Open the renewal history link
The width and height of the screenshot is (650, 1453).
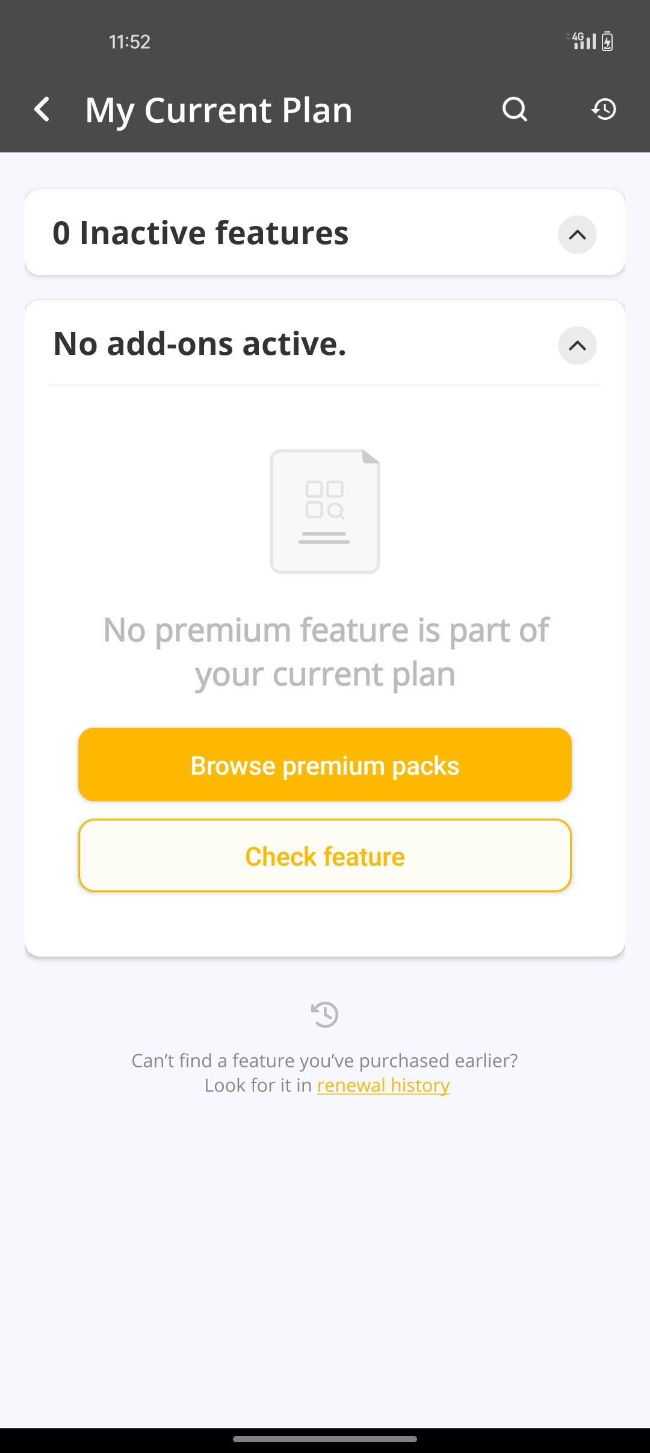click(383, 1085)
